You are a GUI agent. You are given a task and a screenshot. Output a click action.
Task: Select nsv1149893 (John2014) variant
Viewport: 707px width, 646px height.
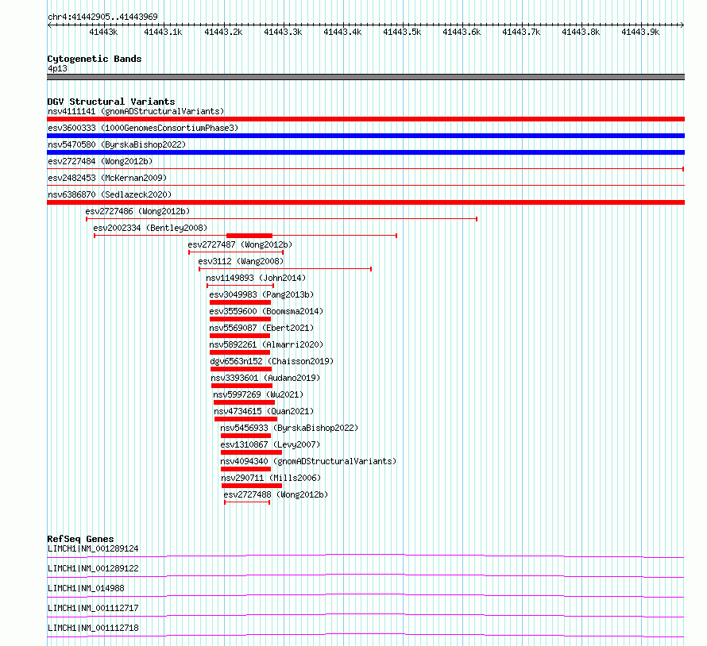[256, 278]
